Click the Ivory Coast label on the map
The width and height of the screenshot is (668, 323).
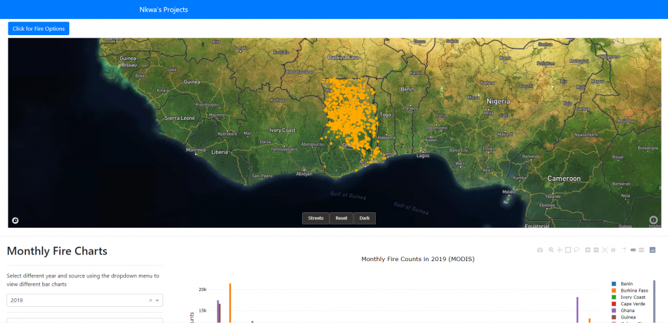pos(282,130)
